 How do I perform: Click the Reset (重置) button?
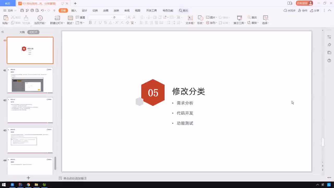point(80,17)
